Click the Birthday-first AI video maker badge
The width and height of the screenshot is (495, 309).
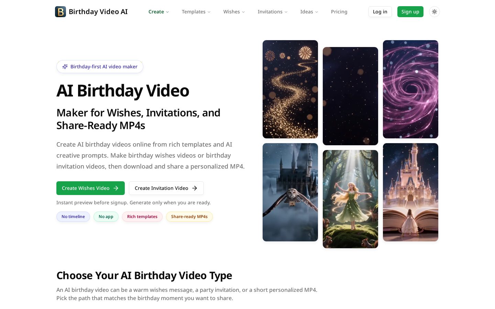(x=100, y=67)
